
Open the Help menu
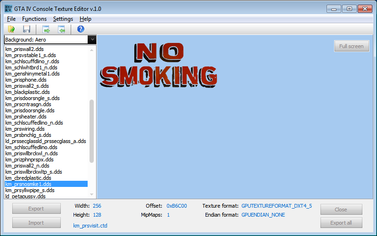click(85, 19)
